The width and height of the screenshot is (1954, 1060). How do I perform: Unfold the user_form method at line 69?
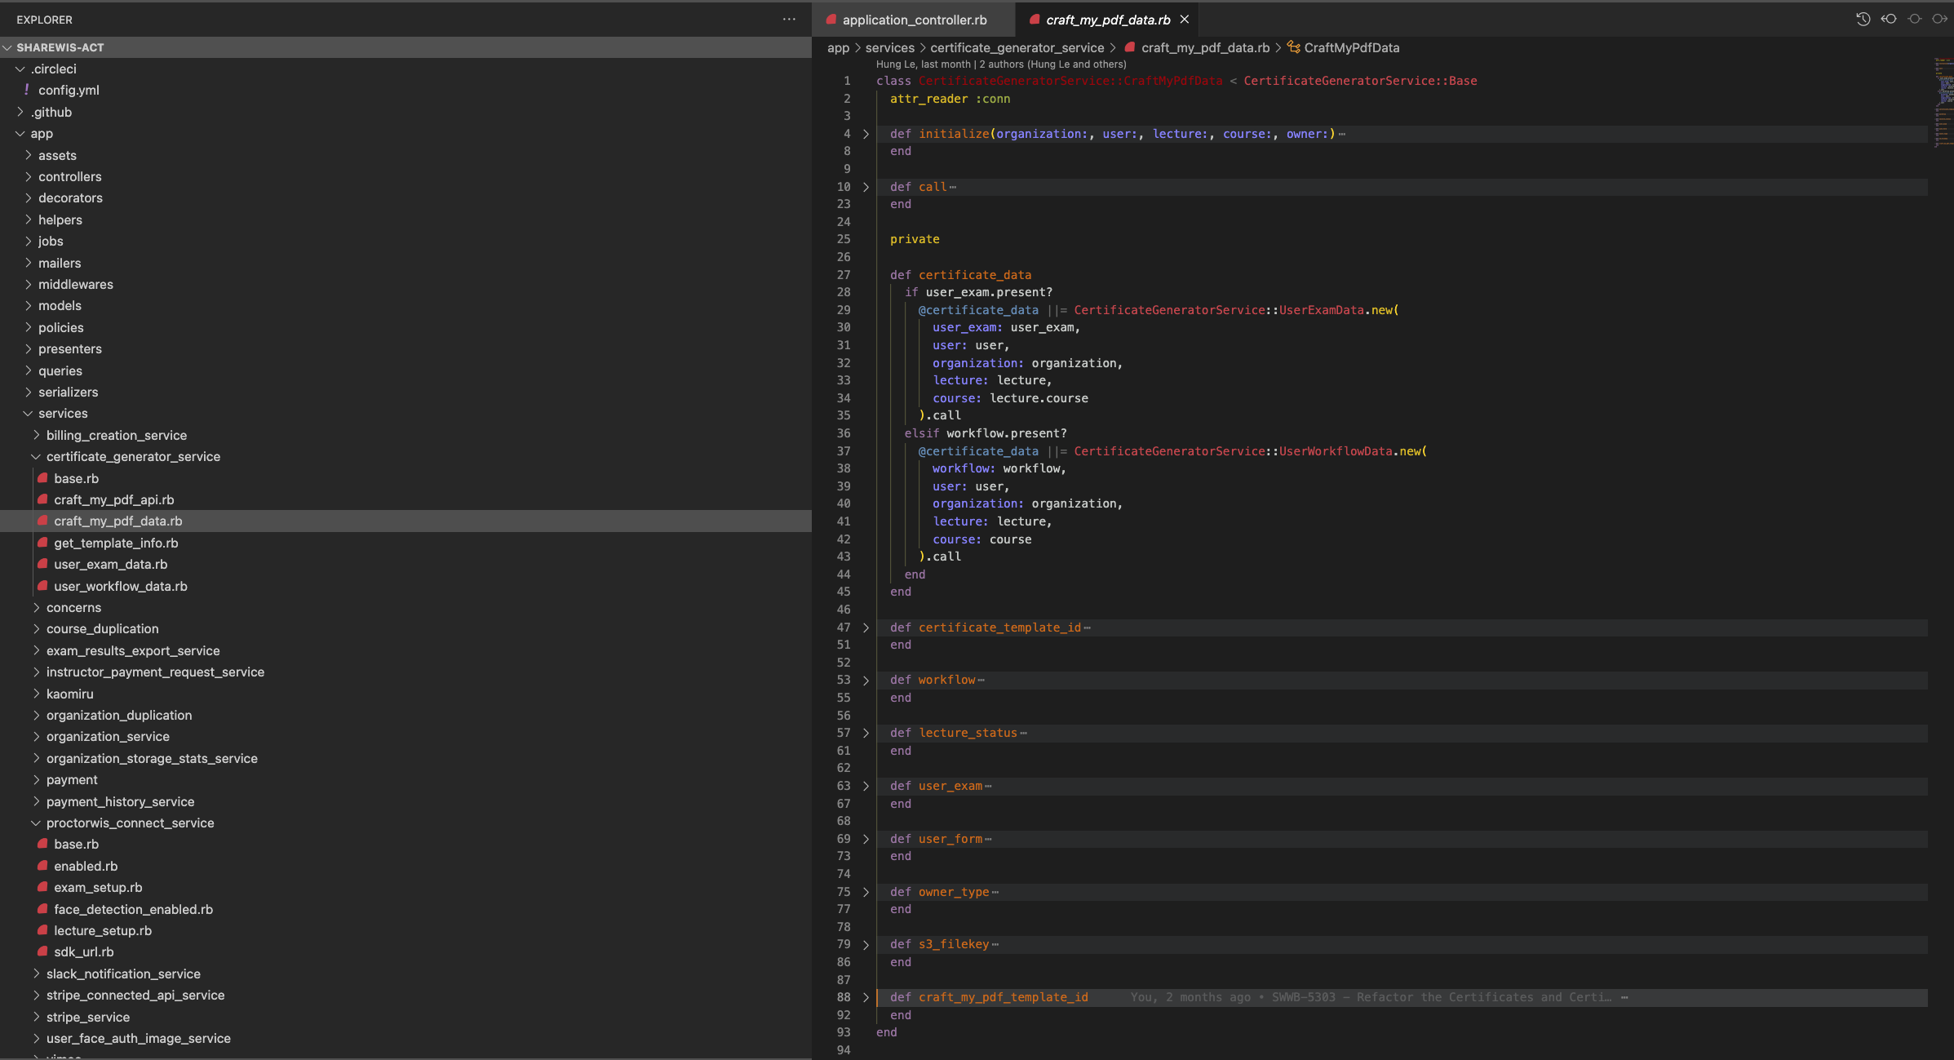pos(866,839)
